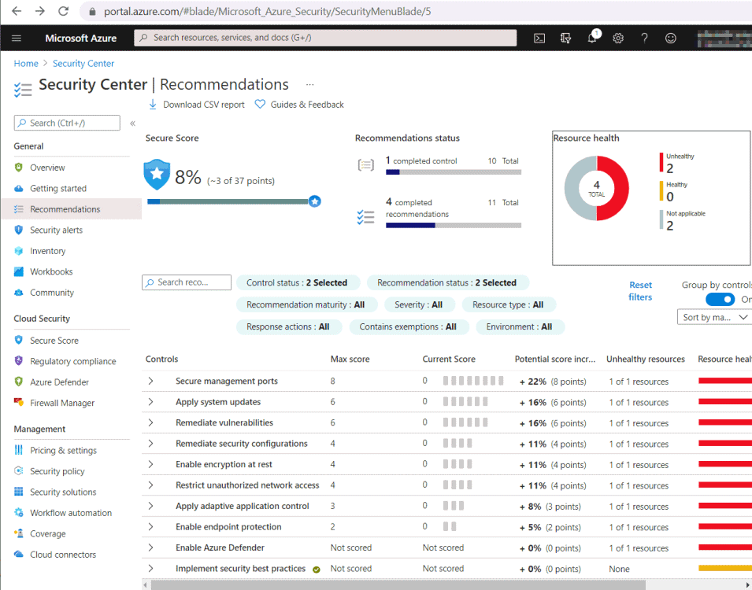The width and height of the screenshot is (752, 590).
Task: Expand the Enable encryption at rest control
Action: 150,464
